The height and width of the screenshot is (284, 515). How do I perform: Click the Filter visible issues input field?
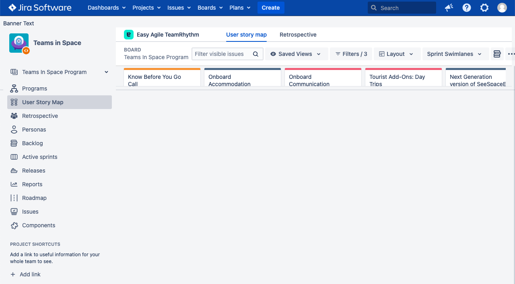(x=222, y=54)
